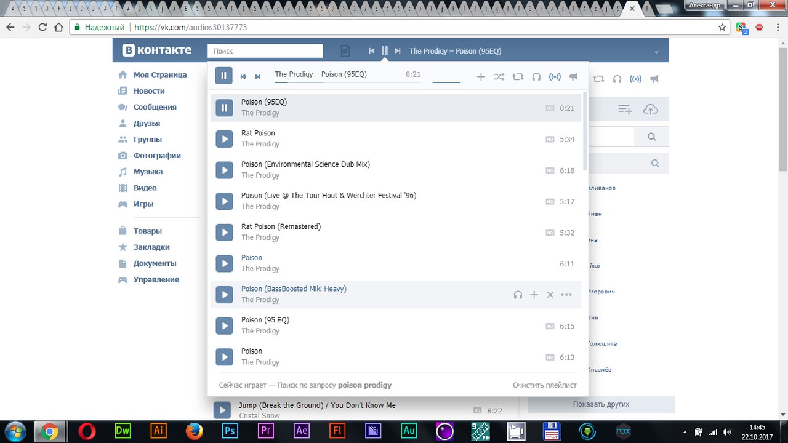788x443 pixels.
Task: Play Poison (BassBoosted Miki Heavy)
Action: click(224, 295)
